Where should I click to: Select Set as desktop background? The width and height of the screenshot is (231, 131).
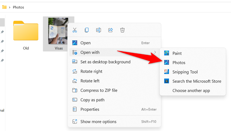tap(105, 62)
